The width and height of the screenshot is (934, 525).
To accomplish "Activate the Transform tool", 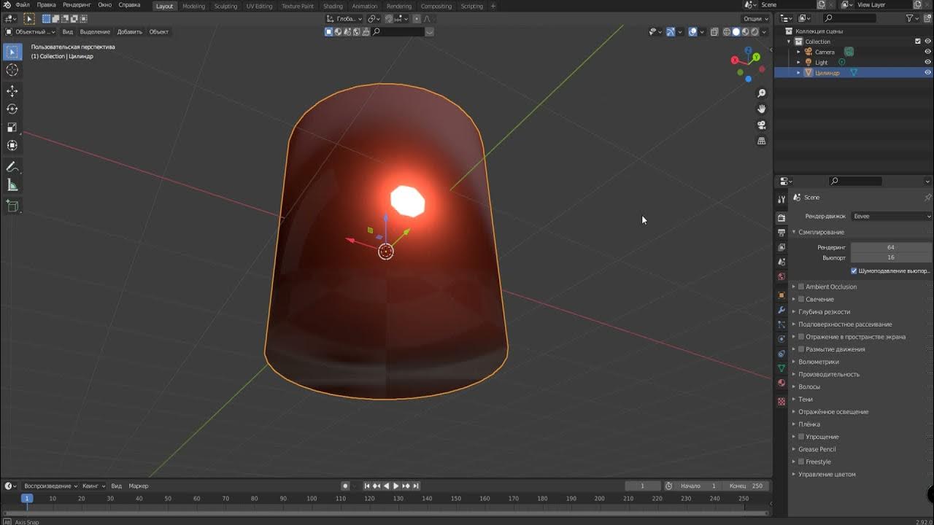I will pyautogui.click(x=12, y=146).
